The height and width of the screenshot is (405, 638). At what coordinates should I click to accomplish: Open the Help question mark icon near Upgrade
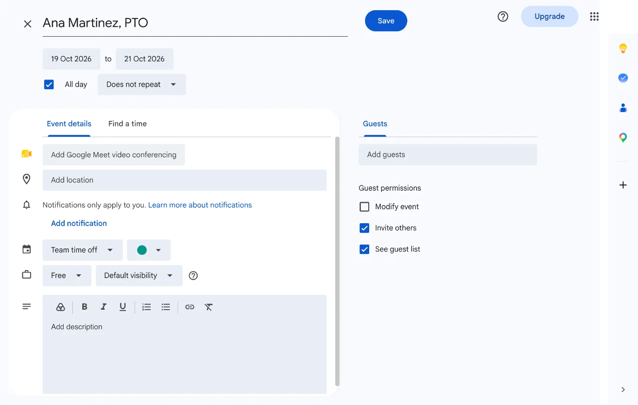[503, 16]
